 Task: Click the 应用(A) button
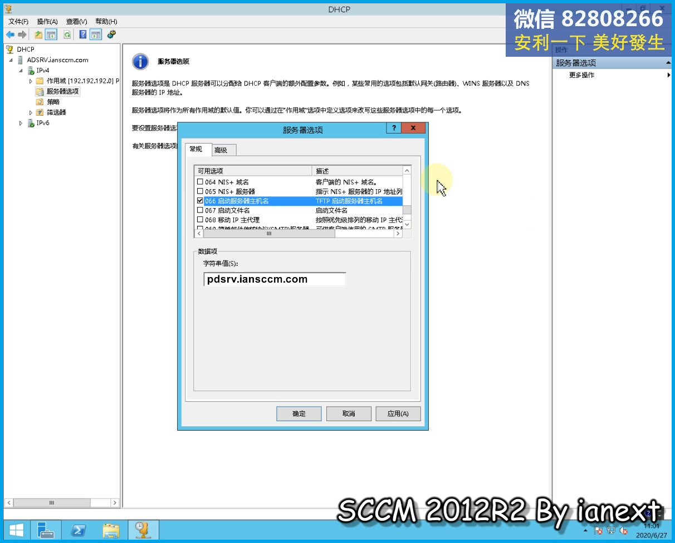pos(398,414)
